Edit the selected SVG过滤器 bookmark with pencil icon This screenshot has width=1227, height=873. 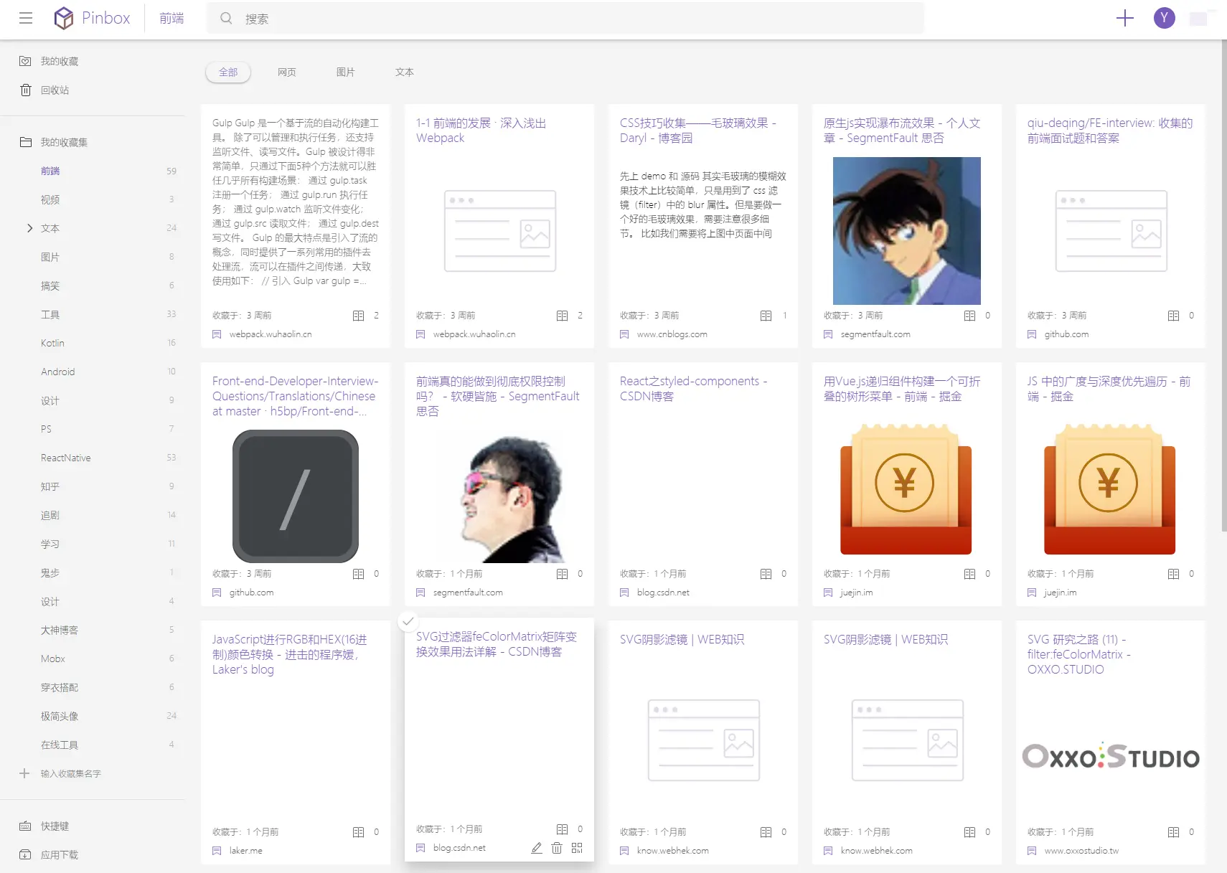tap(536, 848)
